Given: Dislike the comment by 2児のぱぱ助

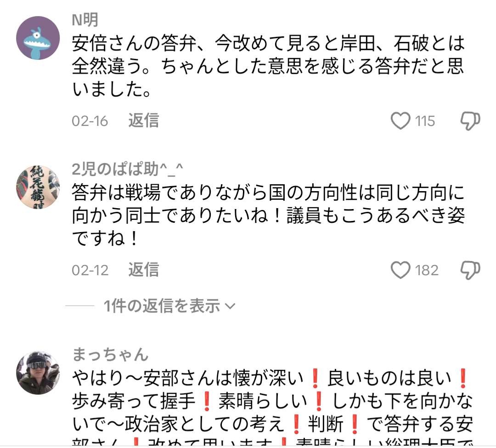Looking at the screenshot, I should pos(470,270).
